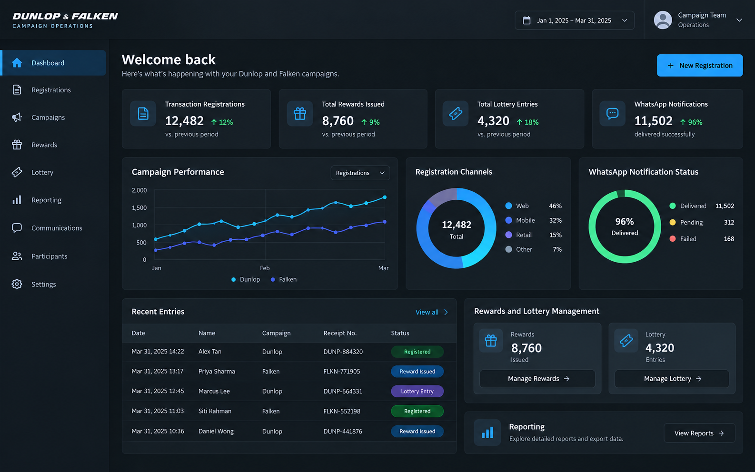Click arrow icon on View Reports button

click(721, 433)
